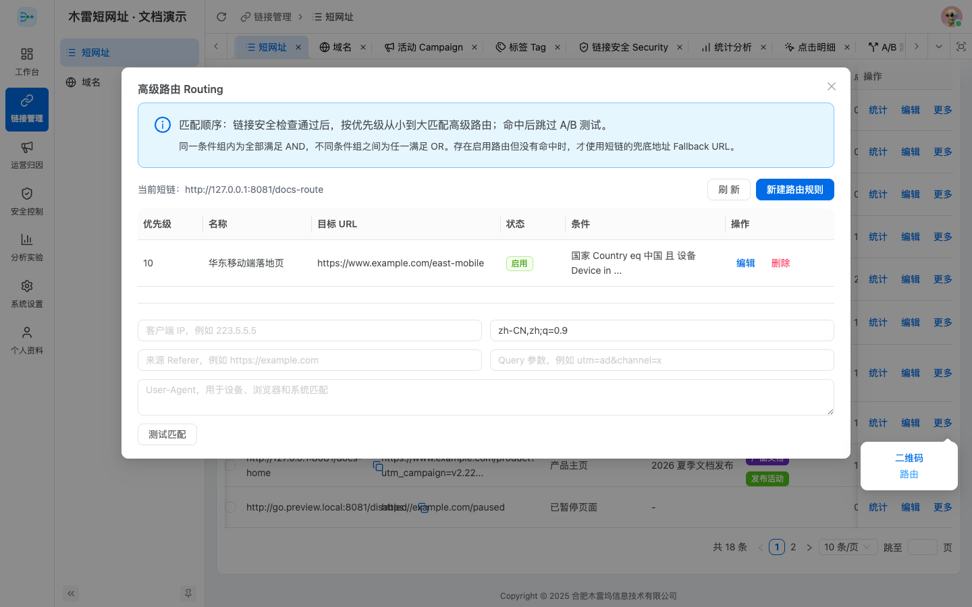Screen dimensions: 972x607
Task: Click 编辑 for the 已暂停页面 row
Action: pyautogui.click(x=911, y=507)
